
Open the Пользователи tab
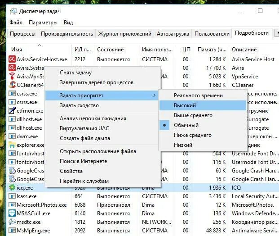[x=212, y=34]
